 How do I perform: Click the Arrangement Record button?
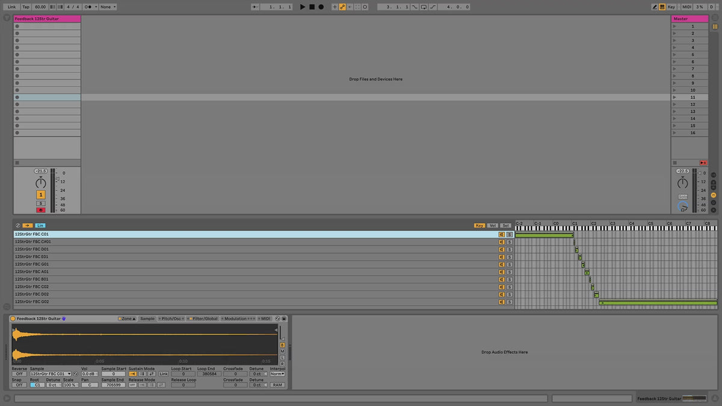coord(321,7)
